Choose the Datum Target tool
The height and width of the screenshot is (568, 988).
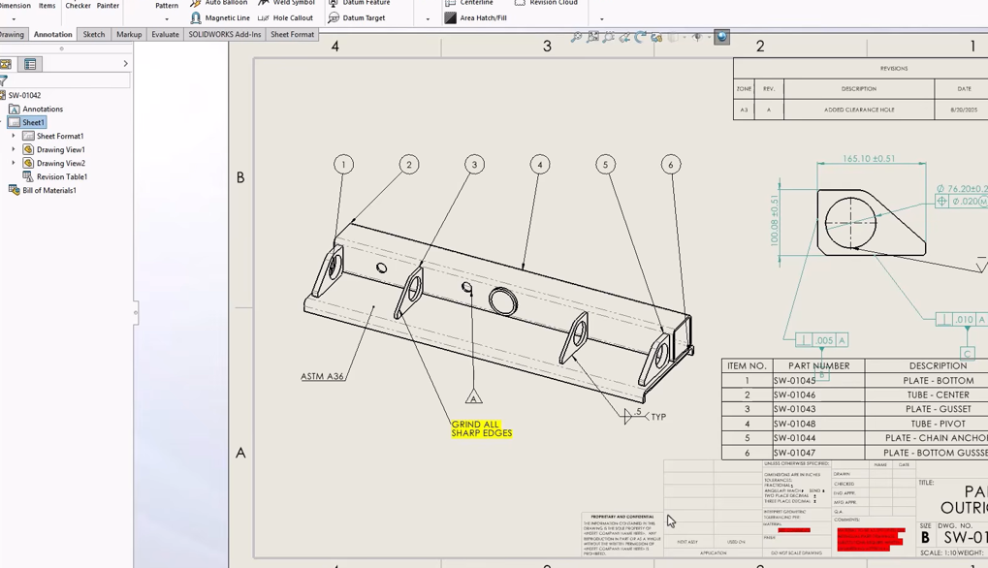357,17
